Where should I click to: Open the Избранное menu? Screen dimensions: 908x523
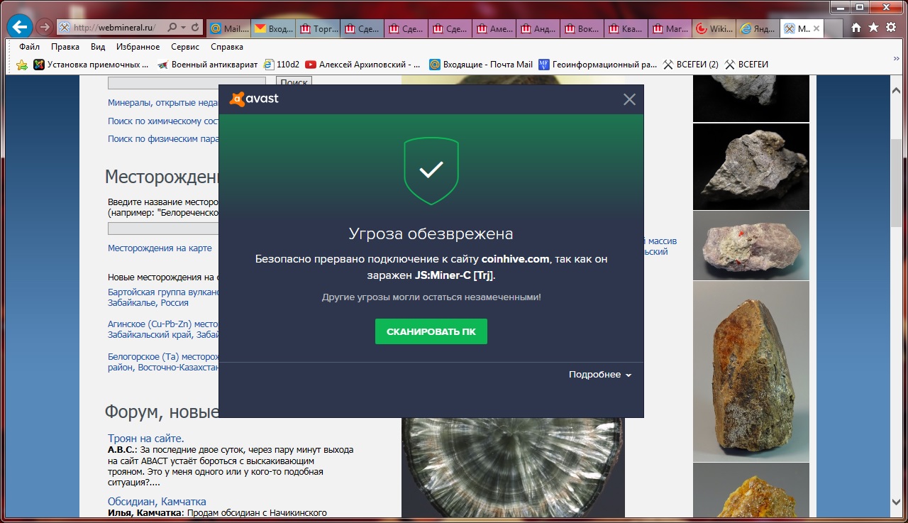(138, 47)
